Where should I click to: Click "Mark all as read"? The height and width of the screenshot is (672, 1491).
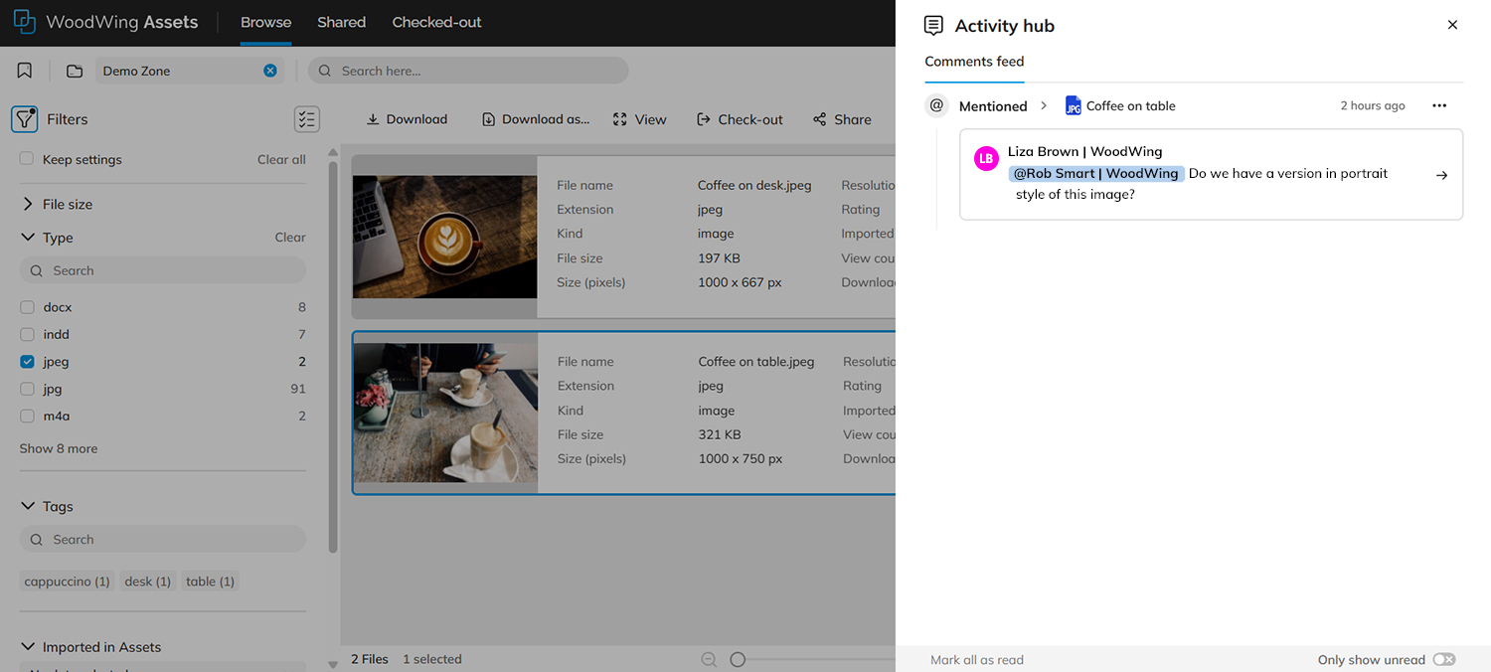977,659
